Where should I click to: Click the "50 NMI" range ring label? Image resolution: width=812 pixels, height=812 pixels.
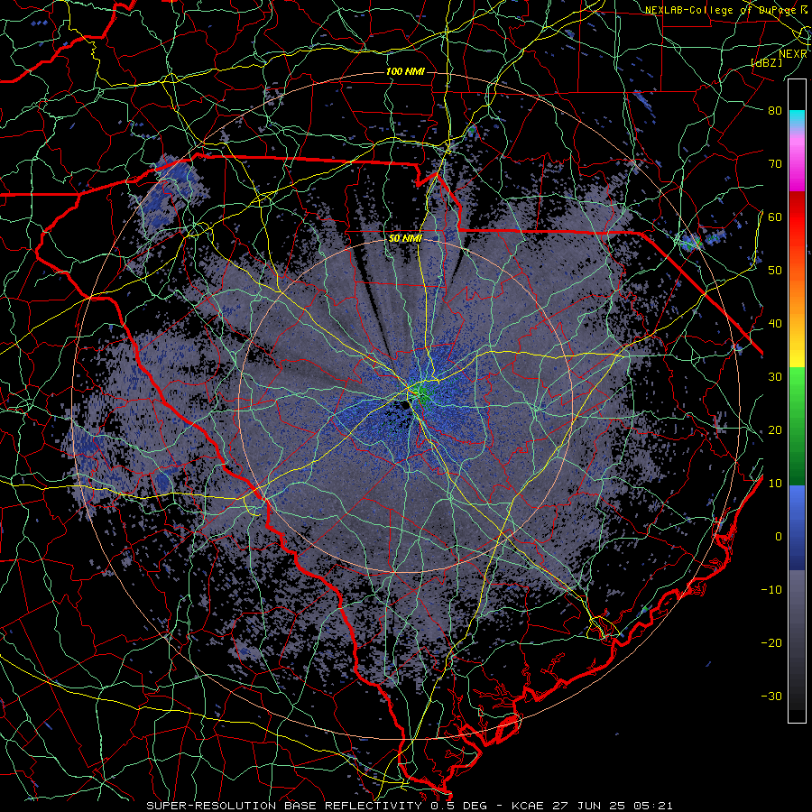pos(405,239)
